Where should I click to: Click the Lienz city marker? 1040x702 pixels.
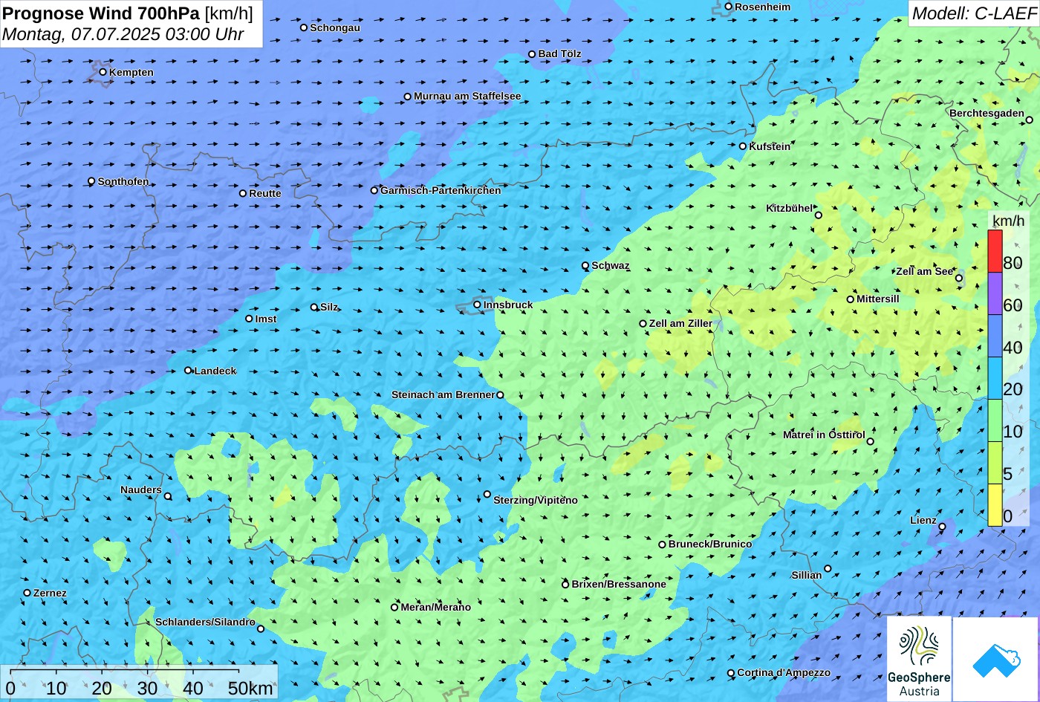point(942,527)
